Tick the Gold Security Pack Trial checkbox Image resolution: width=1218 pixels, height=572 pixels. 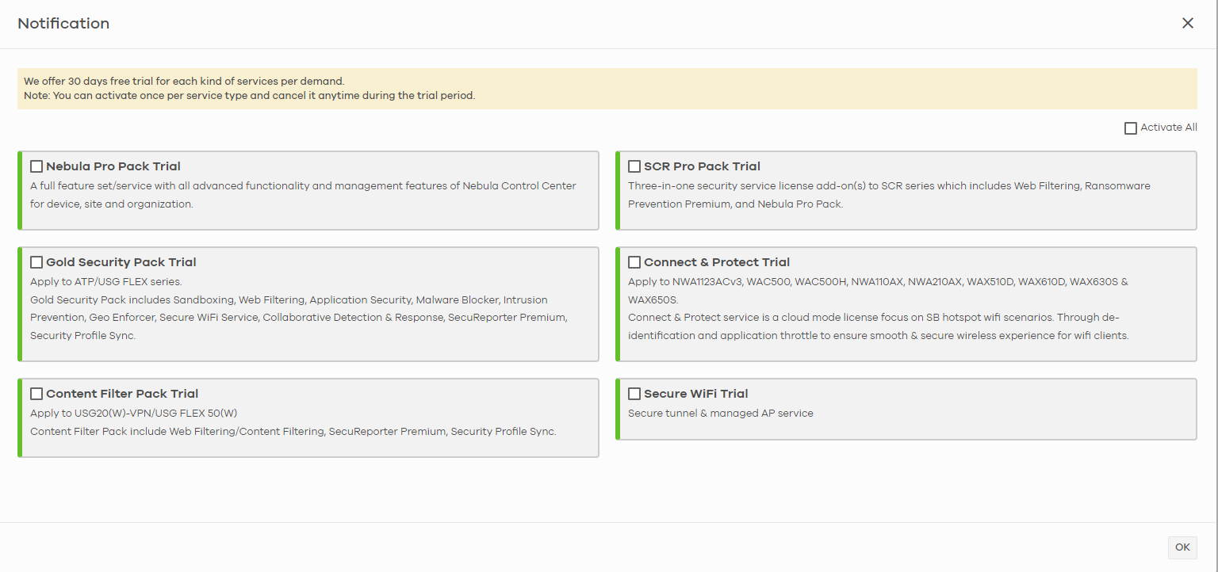pyautogui.click(x=36, y=262)
